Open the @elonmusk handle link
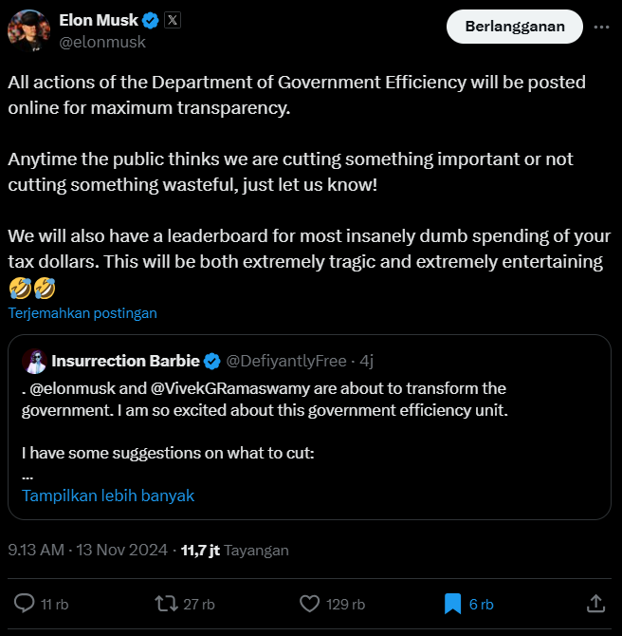 tap(102, 42)
